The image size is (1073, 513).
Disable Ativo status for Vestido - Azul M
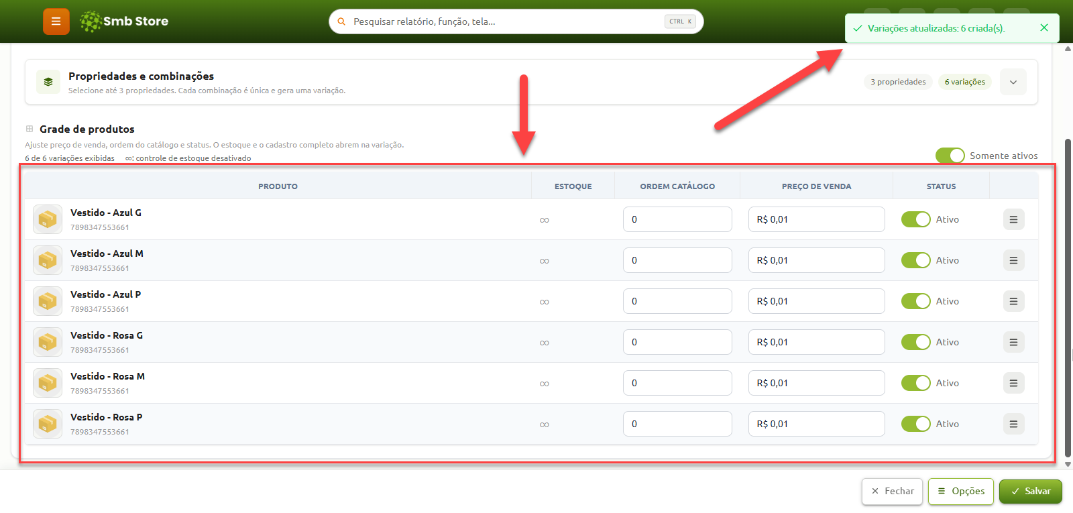coord(916,260)
